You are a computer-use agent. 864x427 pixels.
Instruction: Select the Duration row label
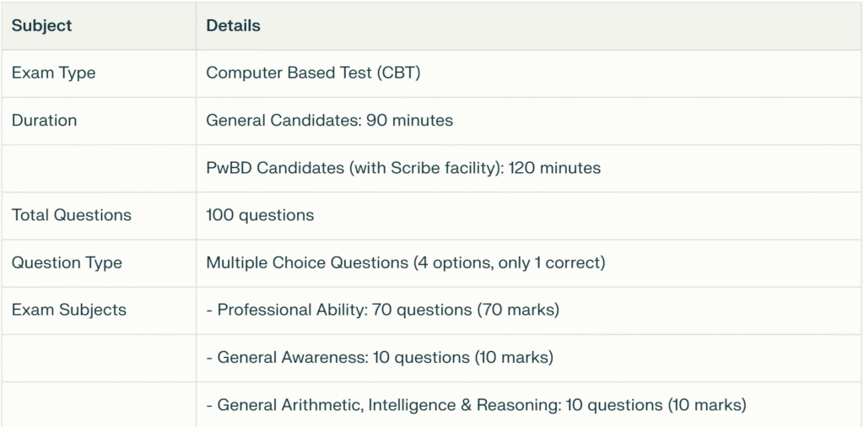[x=44, y=120]
